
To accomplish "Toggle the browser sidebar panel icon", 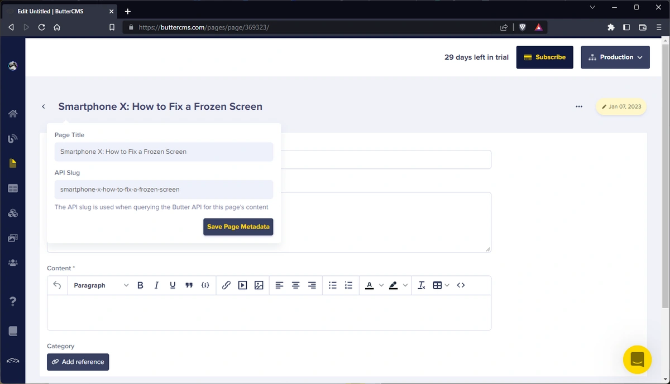I will pyautogui.click(x=626, y=27).
